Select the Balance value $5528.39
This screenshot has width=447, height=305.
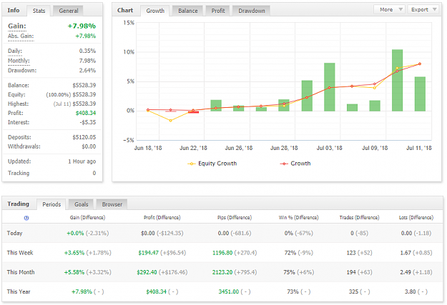[x=84, y=85]
